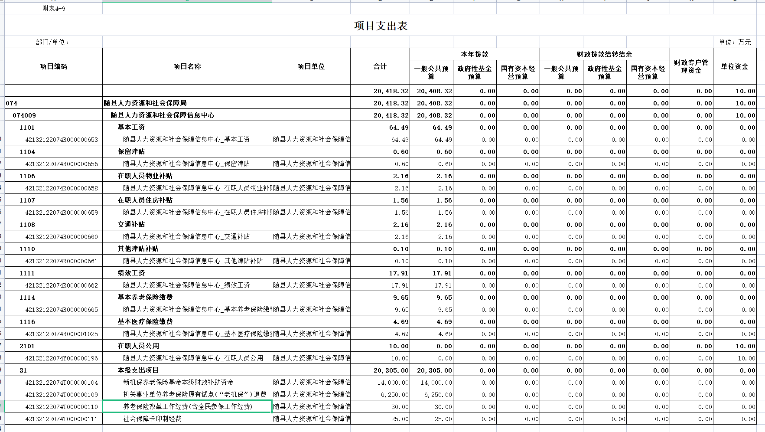Select the 1101 code cell

54,128
